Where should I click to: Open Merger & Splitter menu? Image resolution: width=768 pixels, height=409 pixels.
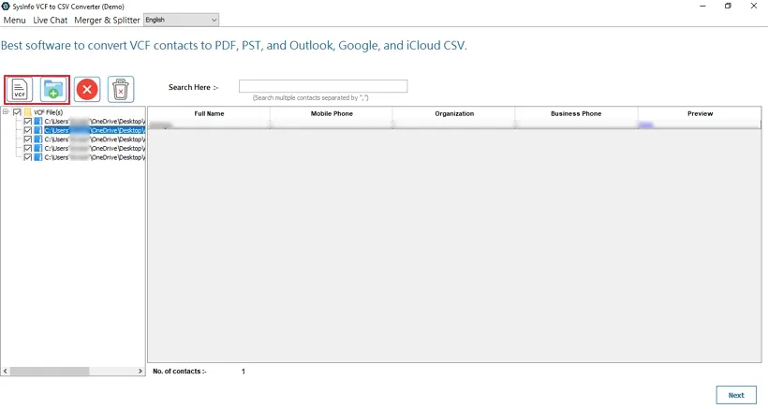coord(106,20)
